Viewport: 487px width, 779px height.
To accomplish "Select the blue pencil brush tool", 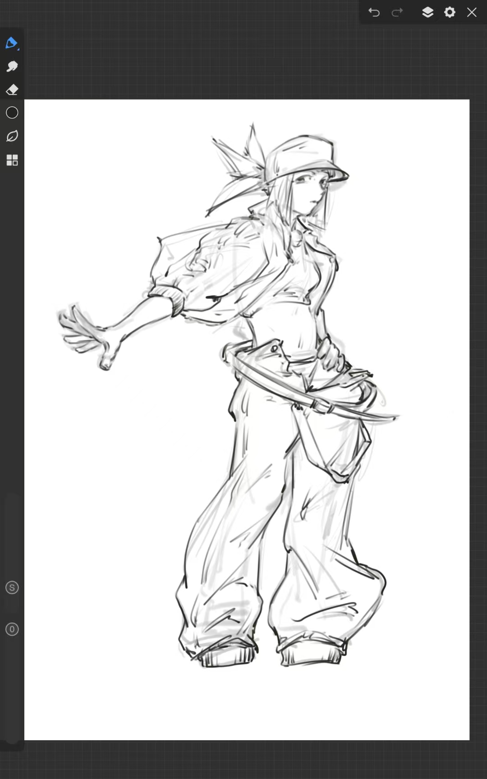I will click(11, 43).
